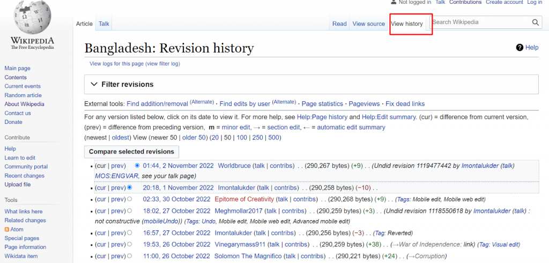
Task: Select radio for 20:18, 1 November 2022 revision
Action: (130, 187)
